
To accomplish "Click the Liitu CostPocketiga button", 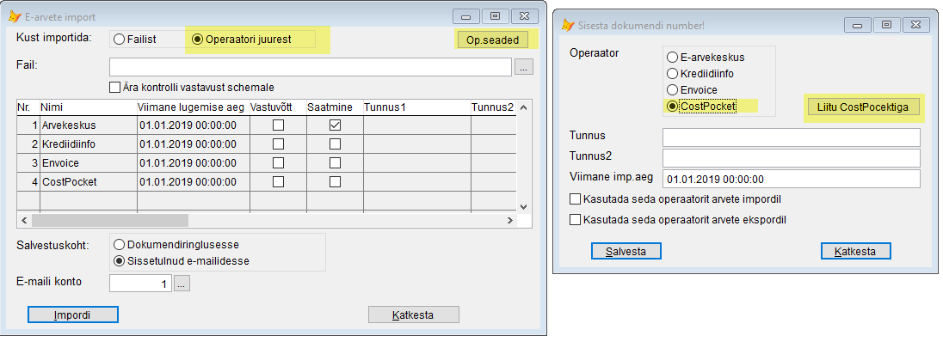I will tap(863, 107).
